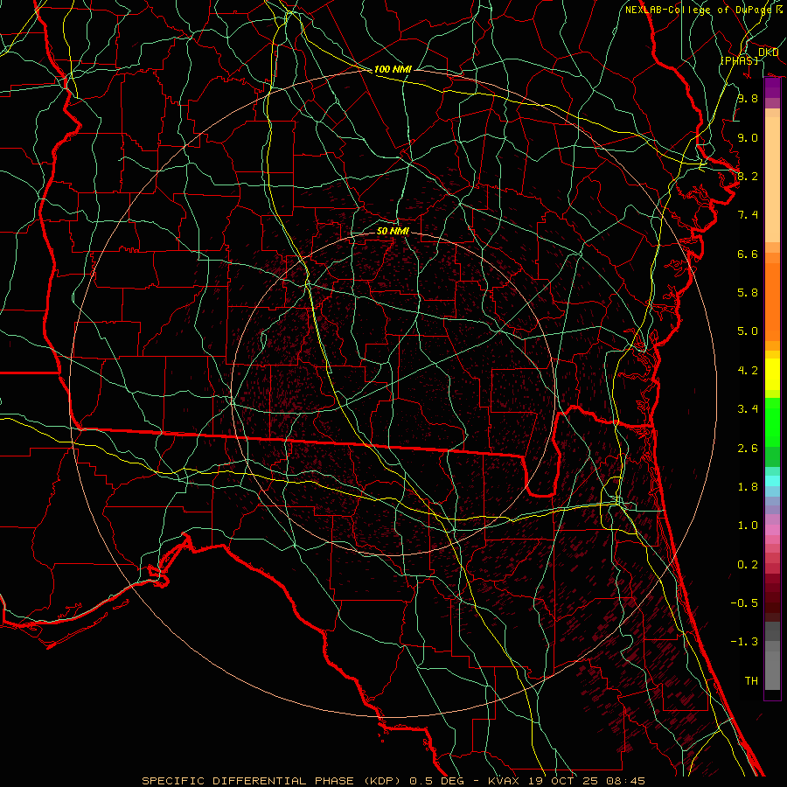Click the '100 NMI' range ring label
Screen dimensions: 787x787
coord(393,69)
